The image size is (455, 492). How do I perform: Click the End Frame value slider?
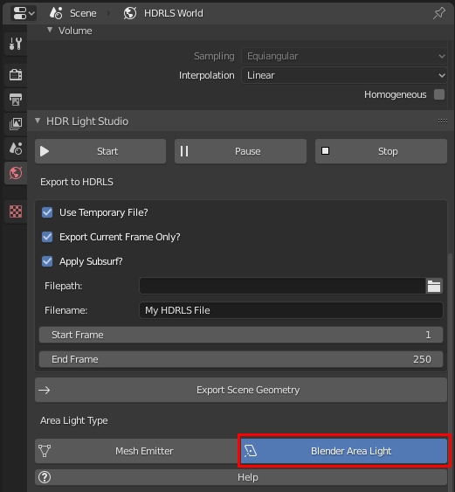coord(241,359)
